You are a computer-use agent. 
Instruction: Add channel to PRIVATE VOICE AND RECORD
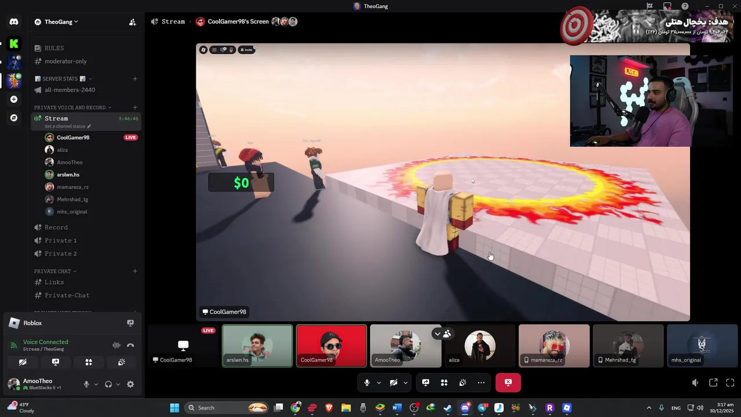point(135,107)
